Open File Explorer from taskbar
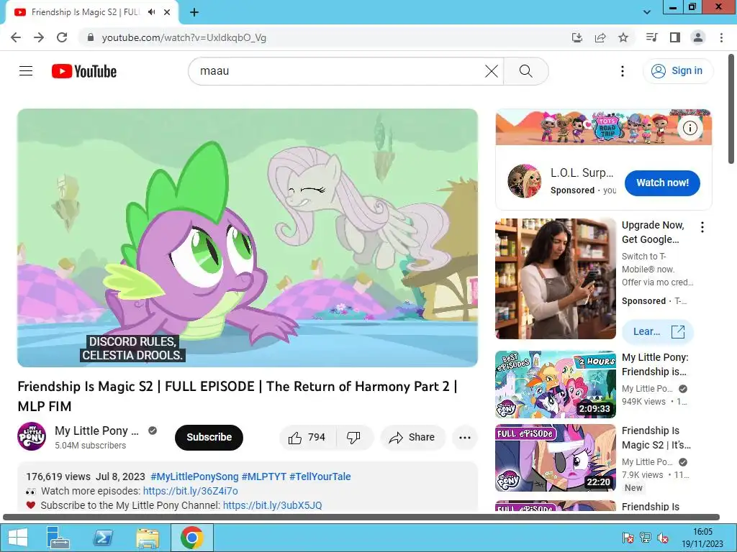 tap(148, 538)
